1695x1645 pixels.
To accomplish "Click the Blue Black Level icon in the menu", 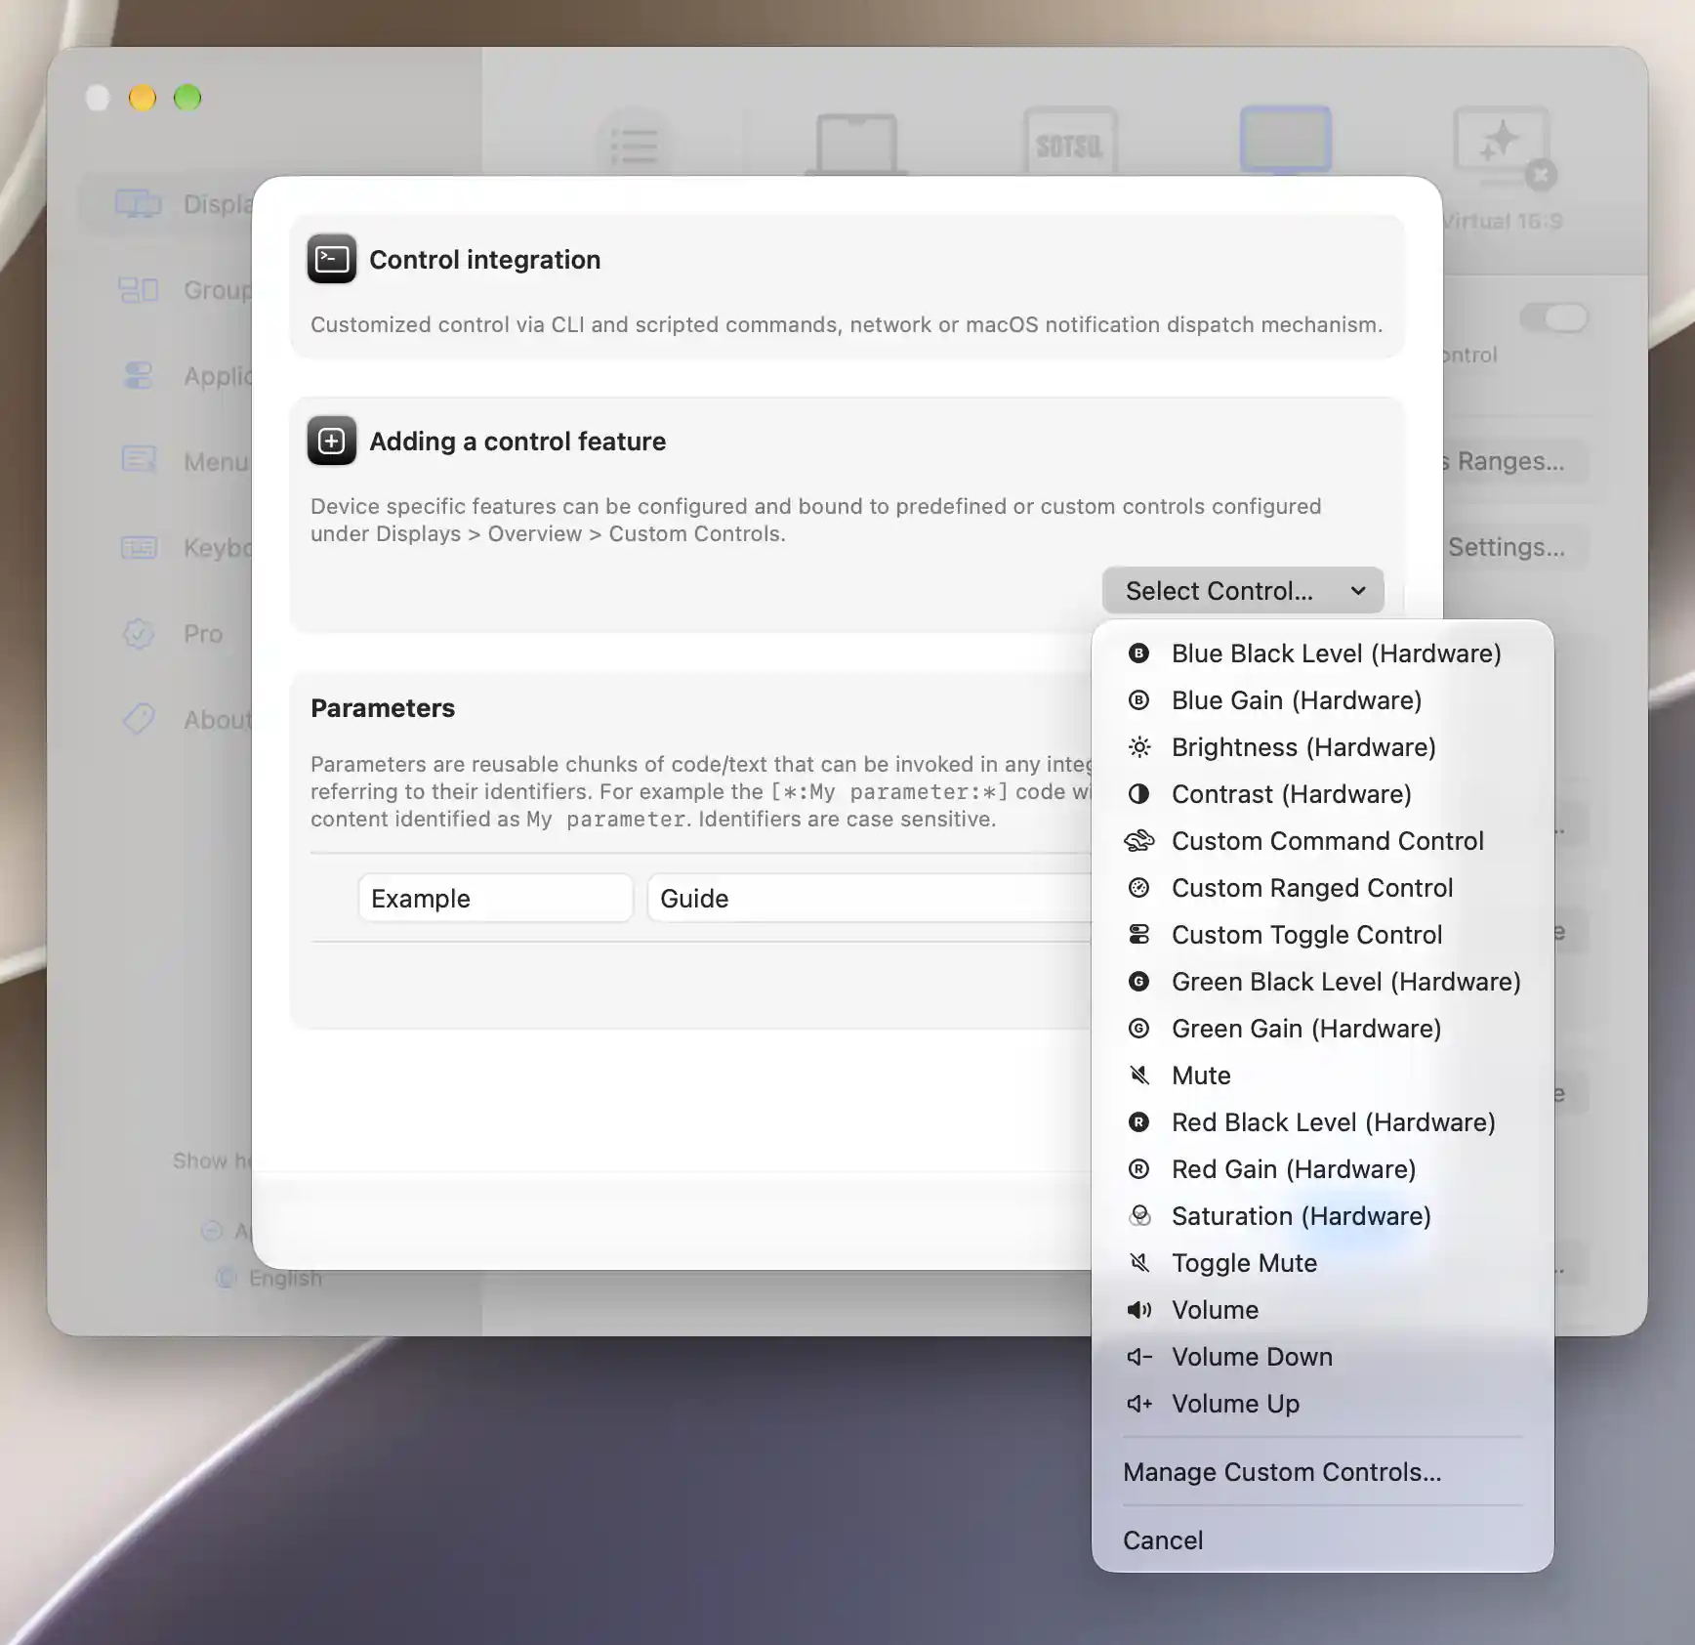I will [x=1138, y=654].
